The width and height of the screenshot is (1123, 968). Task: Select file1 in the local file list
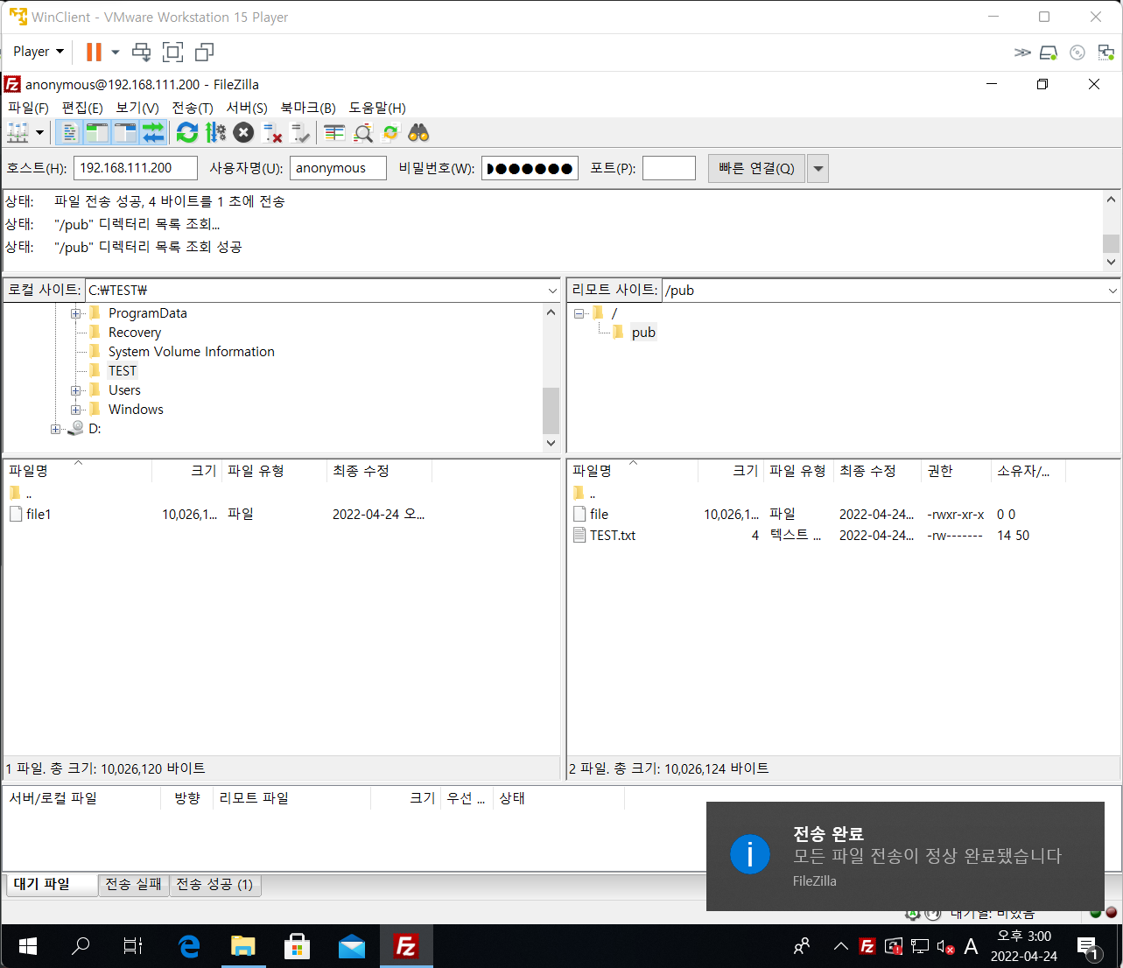[39, 515]
